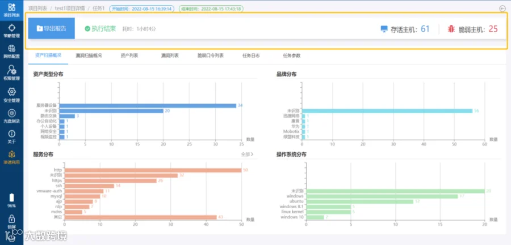Click the 未识别 bar showing 20 in 资产类型分布
Image resolution: width=511 pixels, height=245 pixels.
(x=111, y=111)
